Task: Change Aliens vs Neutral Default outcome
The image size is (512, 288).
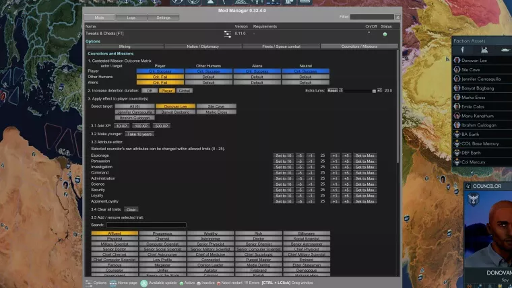Action: 305,81
